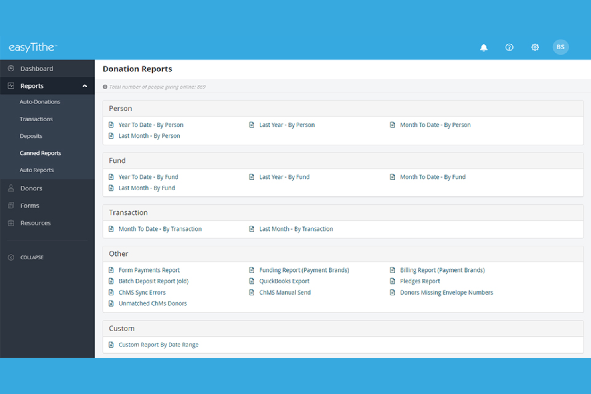Click the document icon beside QuickBooks Export
The height and width of the screenshot is (394, 591).
pos(252,281)
